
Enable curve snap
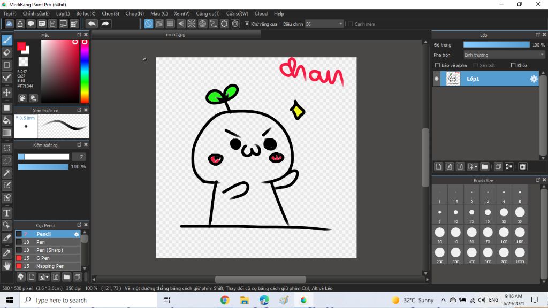pos(213,24)
